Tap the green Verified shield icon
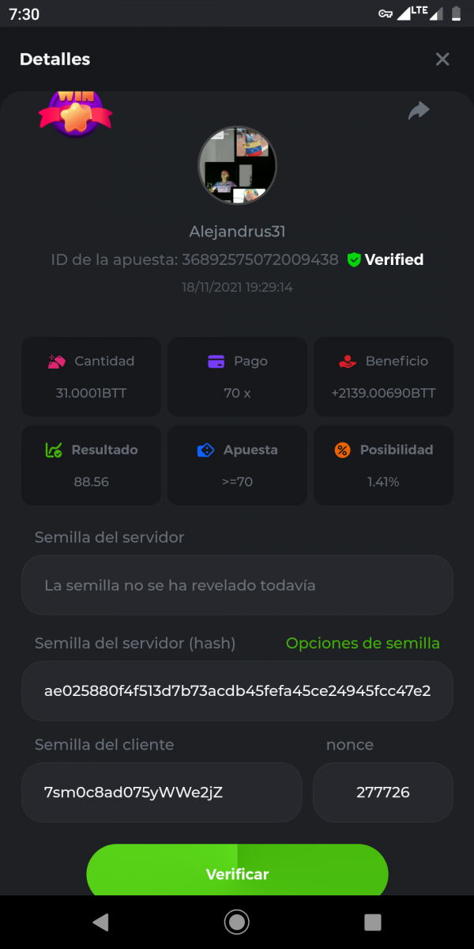474x949 pixels. coord(354,259)
